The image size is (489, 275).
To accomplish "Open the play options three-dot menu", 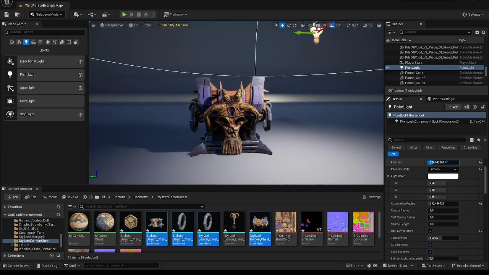I will coord(153,15).
